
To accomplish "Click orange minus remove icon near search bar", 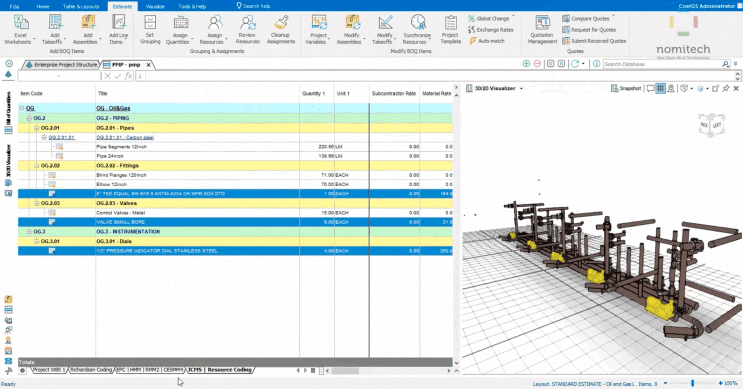I will tap(537, 64).
